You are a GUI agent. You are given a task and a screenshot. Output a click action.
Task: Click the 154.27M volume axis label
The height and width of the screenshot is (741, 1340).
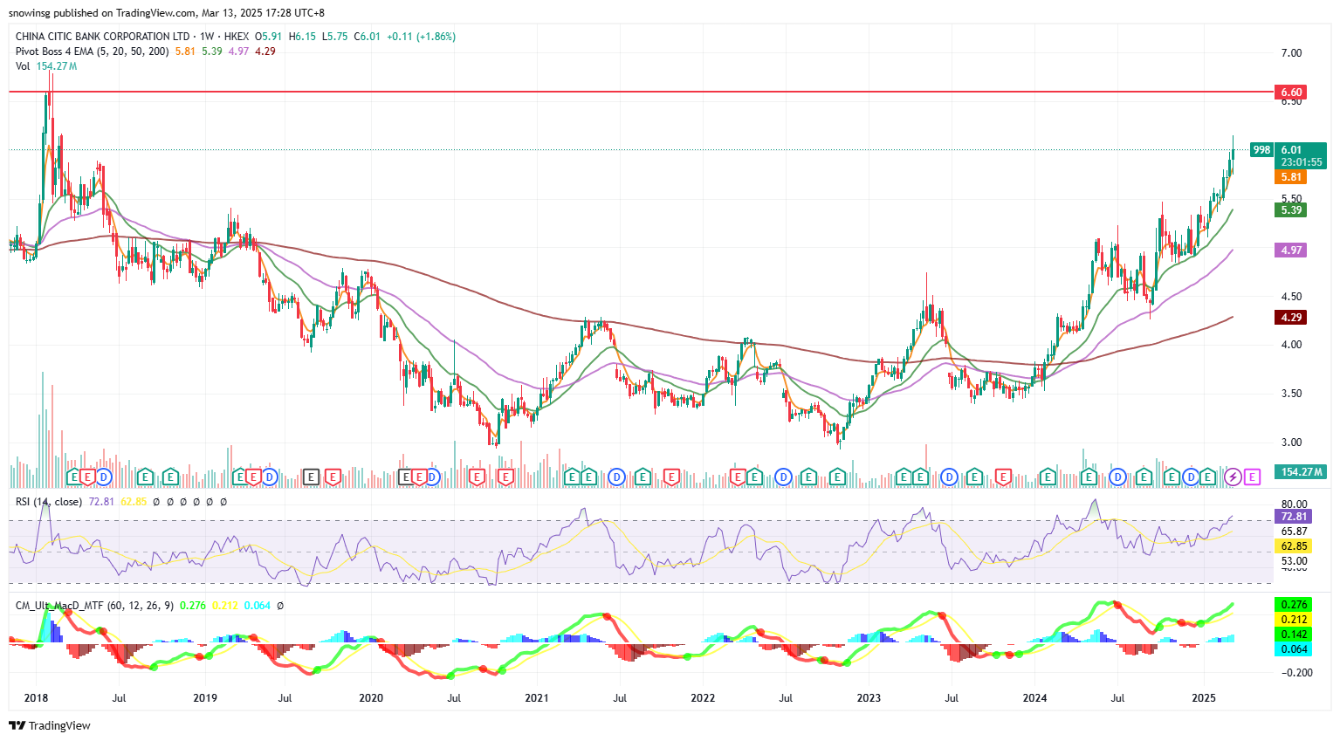[1301, 471]
